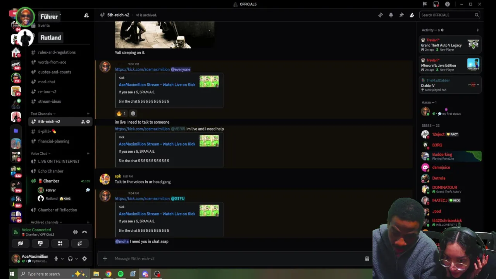
Task: Toggle the member list icon
Action: pyautogui.click(x=412, y=15)
